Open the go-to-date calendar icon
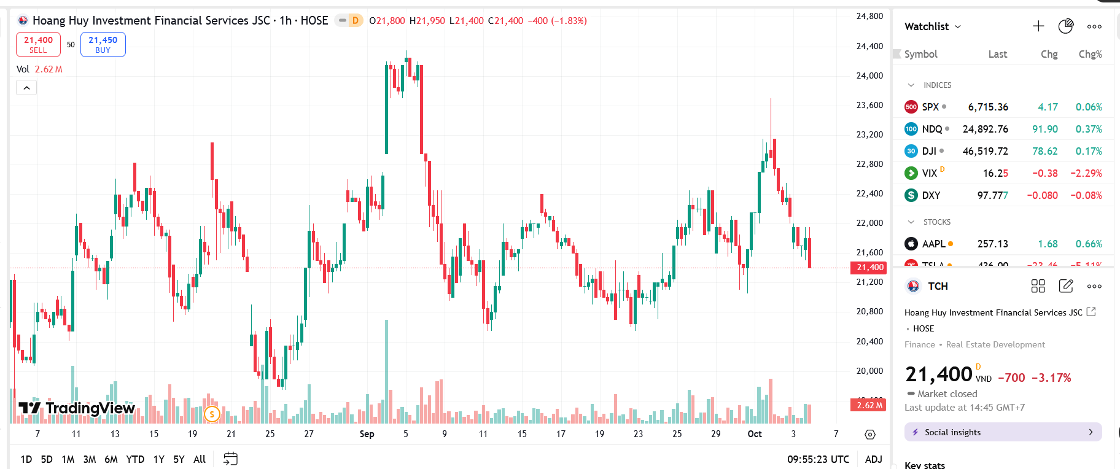Screen dimensions: 1120x469 (230, 459)
